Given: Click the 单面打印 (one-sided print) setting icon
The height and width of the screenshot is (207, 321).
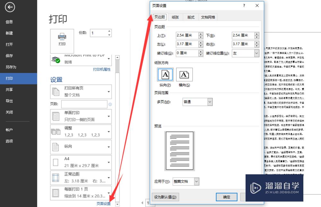Looking at the screenshot, I should click(55, 116).
